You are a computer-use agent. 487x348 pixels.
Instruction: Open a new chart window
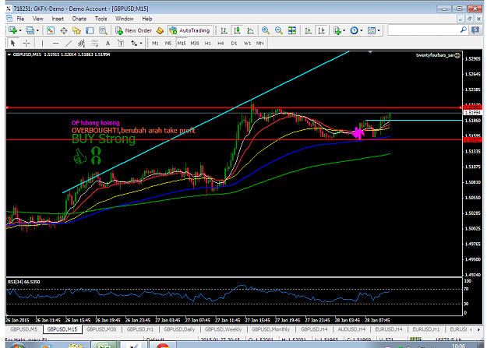pyautogui.click(x=12, y=30)
